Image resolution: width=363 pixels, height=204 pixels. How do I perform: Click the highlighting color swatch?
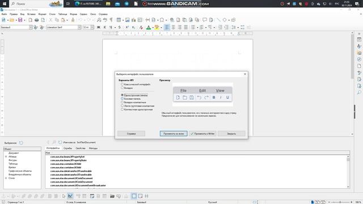157,27
